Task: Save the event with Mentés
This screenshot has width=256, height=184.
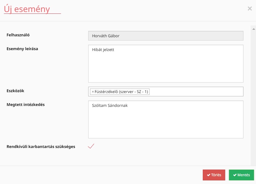Action: tap(241, 175)
